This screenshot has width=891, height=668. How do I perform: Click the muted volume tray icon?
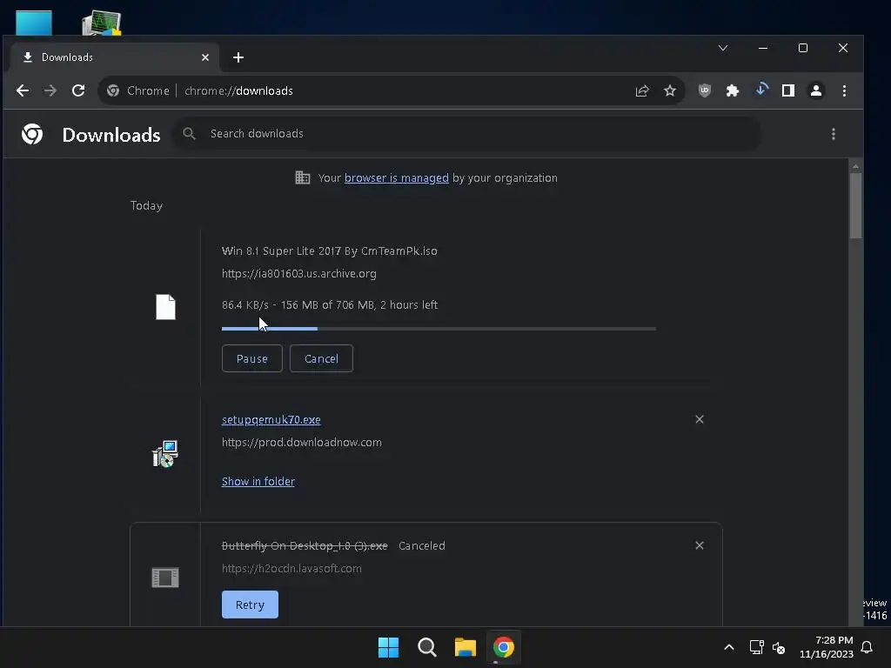[x=779, y=647]
